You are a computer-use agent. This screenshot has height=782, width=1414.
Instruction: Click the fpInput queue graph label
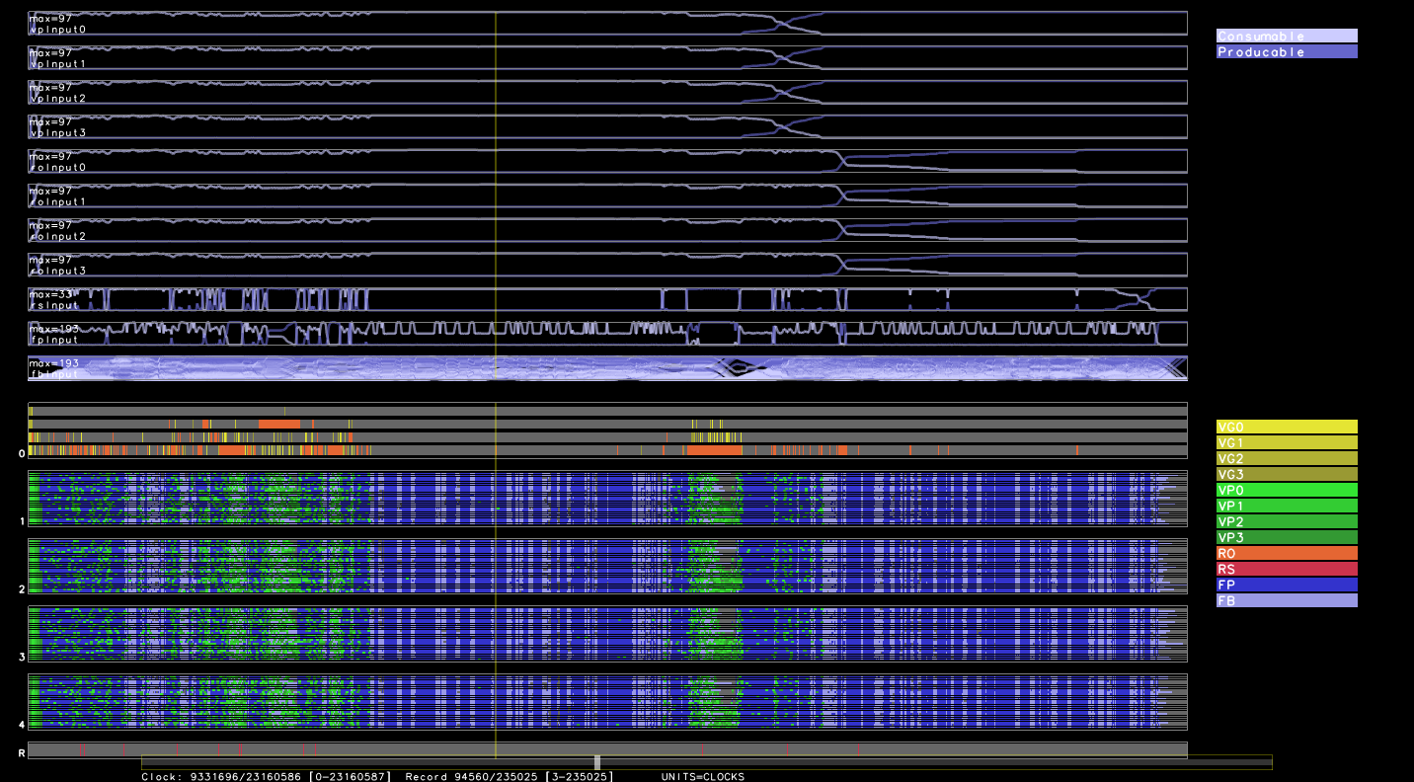tap(55, 340)
